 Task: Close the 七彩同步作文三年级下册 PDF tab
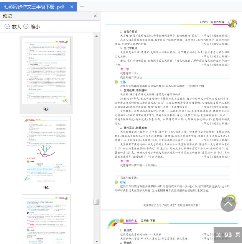coord(72,7)
